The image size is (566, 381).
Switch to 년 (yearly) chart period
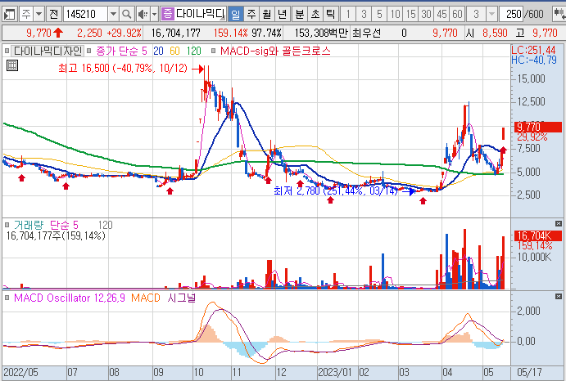[282, 15]
